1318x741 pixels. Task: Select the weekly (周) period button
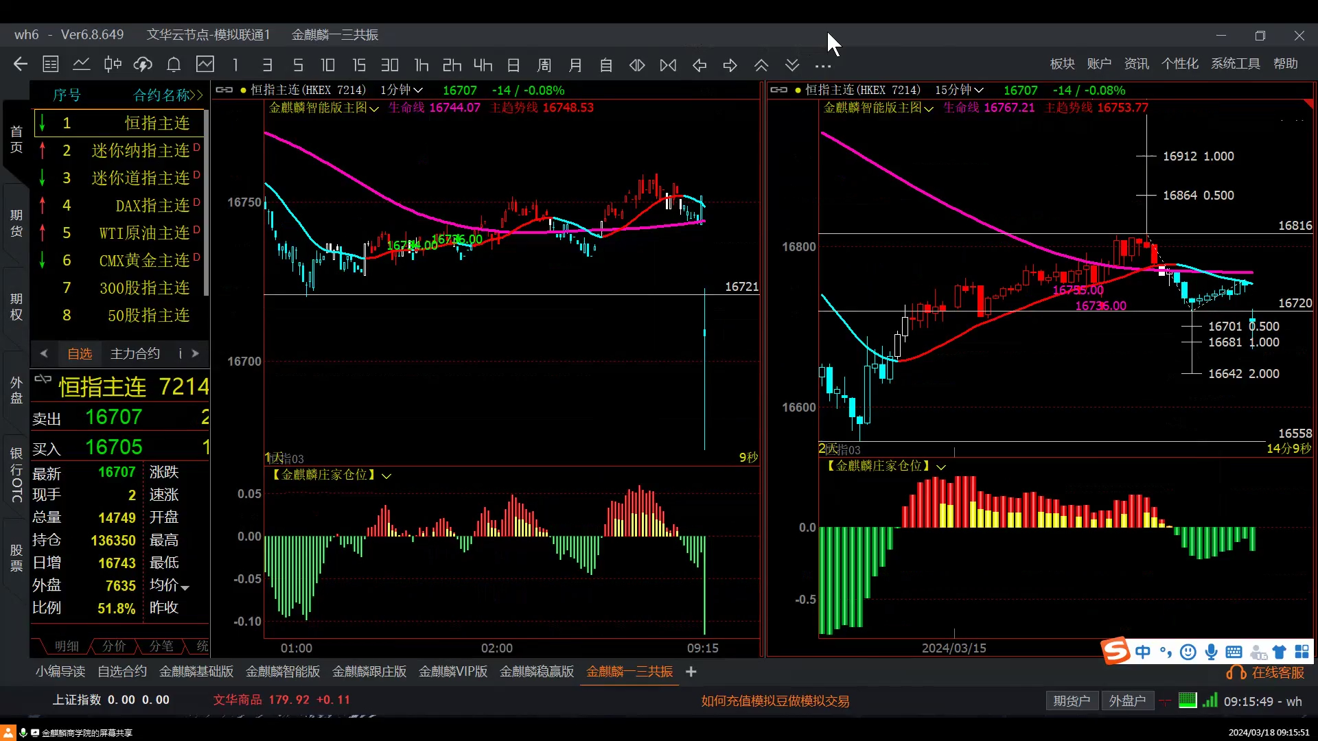[544, 64]
